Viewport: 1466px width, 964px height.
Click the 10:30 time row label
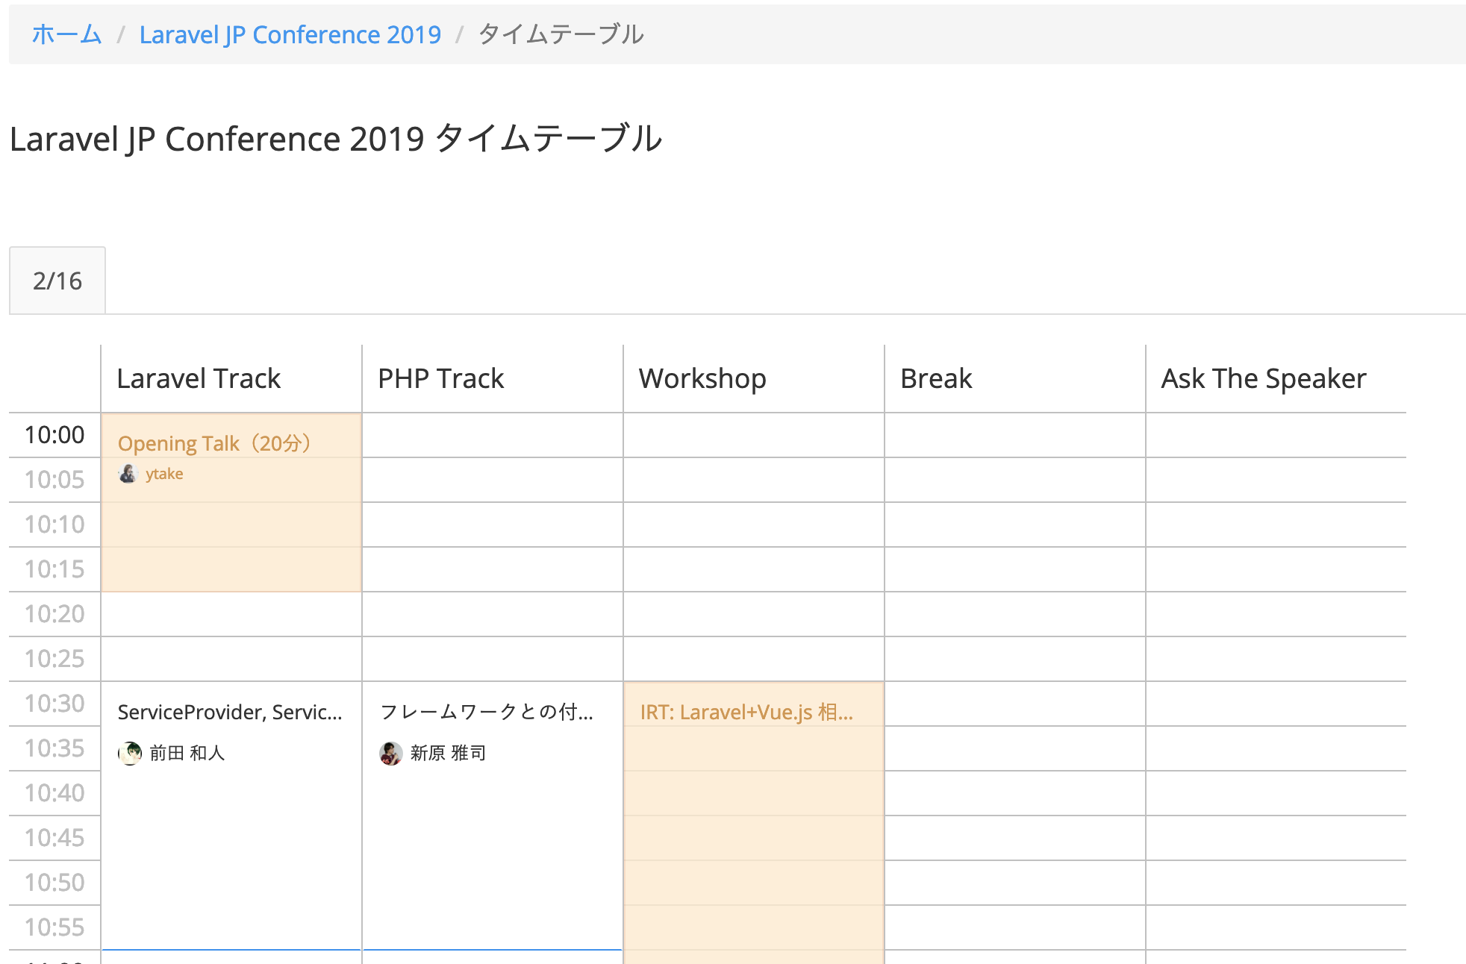(x=54, y=703)
